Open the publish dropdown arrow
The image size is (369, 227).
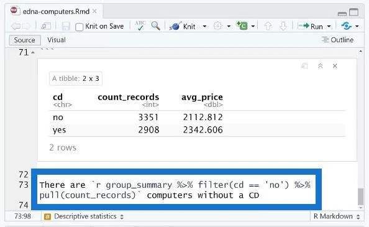tap(357, 26)
